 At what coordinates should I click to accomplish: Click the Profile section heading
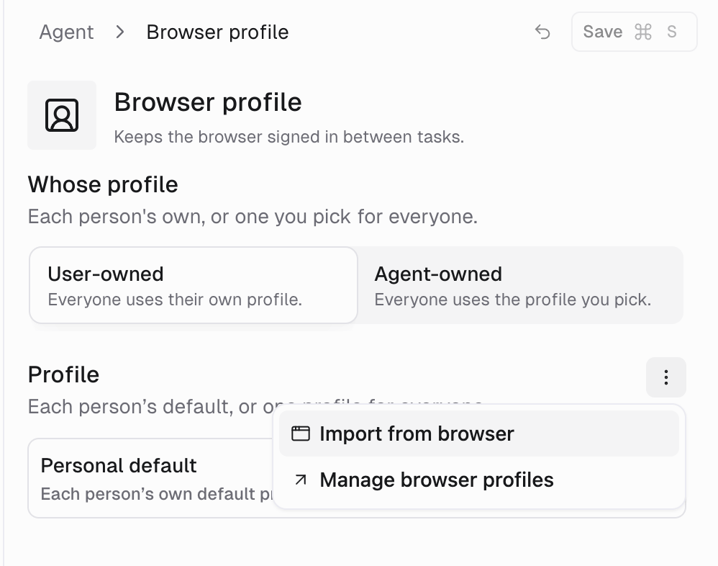click(x=63, y=374)
